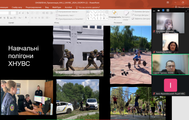Switch Zoom panel to gallery grid view
The image size is (189, 120).
tap(168, 10)
